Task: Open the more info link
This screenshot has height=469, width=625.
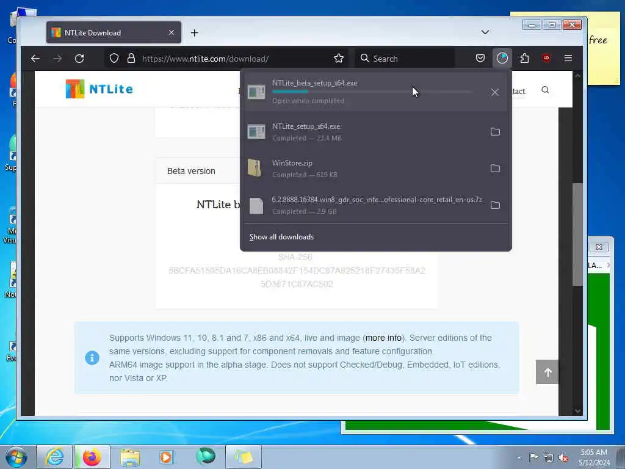Action: pyautogui.click(x=383, y=338)
